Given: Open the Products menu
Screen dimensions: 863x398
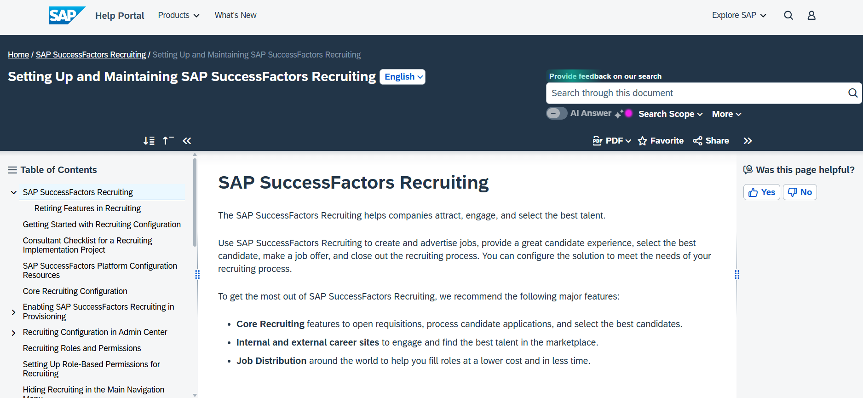Looking at the screenshot, I should coord(178,15).
